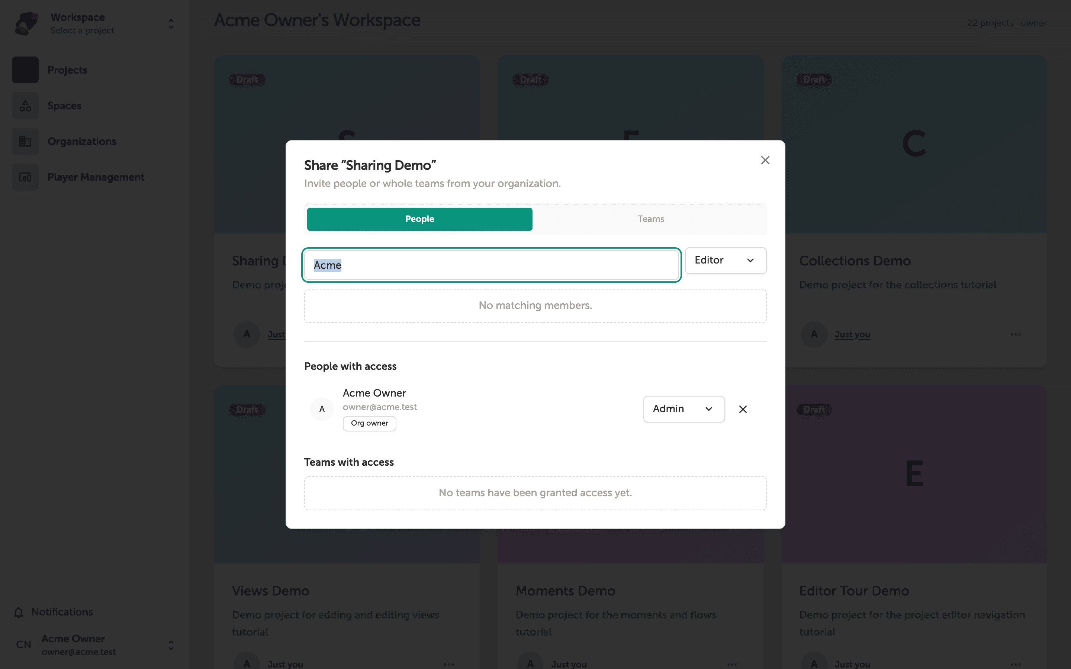The height and width of the screenshot is (669, 1071).
Task: Open the Editor role dropdown
Action: click(726, 260)
